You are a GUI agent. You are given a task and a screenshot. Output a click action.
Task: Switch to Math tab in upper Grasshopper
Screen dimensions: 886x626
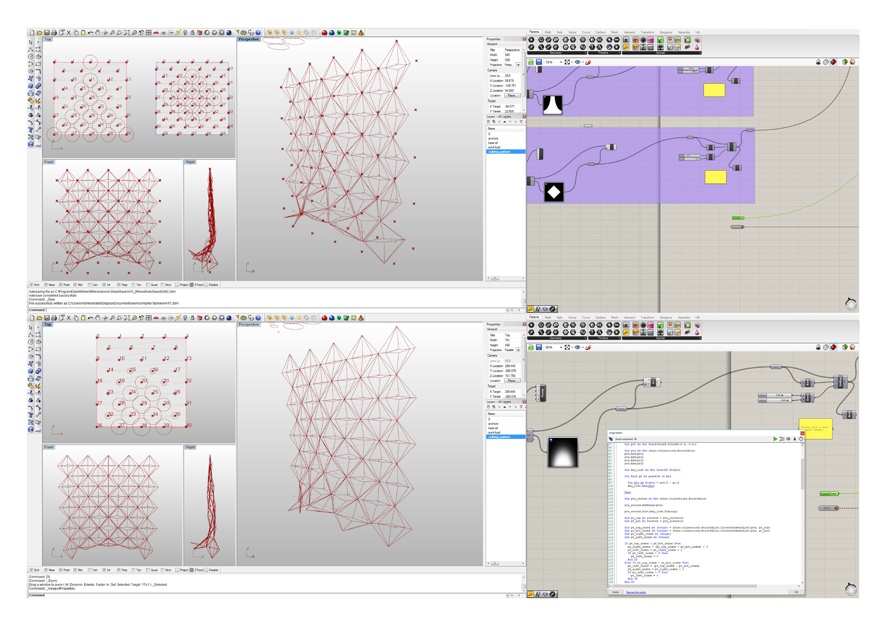pyautogui.click(x=548, y=32)
